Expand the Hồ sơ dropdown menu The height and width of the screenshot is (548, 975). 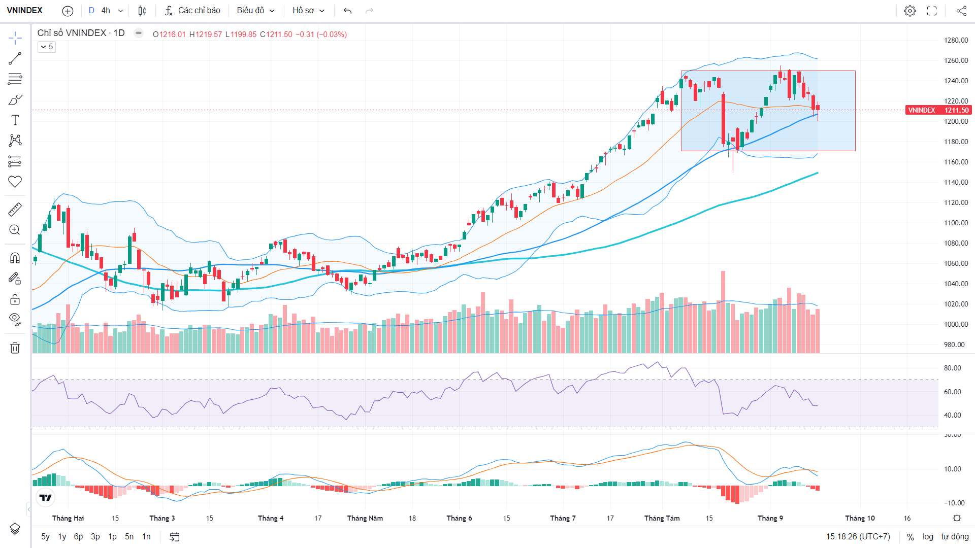308,11
